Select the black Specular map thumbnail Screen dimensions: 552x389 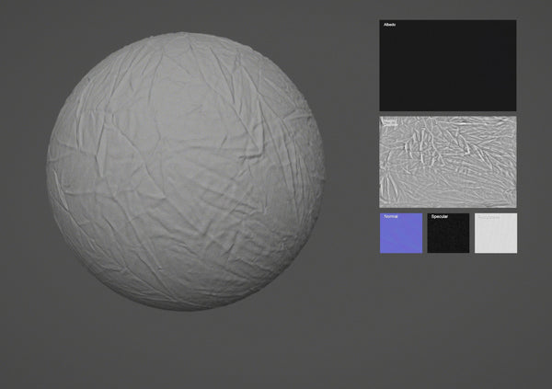tap(448, 236)
